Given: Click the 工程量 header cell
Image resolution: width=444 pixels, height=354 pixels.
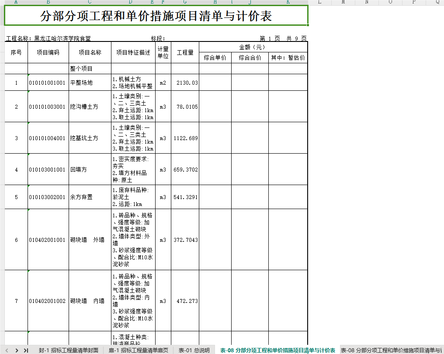Looking at the screenshot, I should (x=185, y=52).
